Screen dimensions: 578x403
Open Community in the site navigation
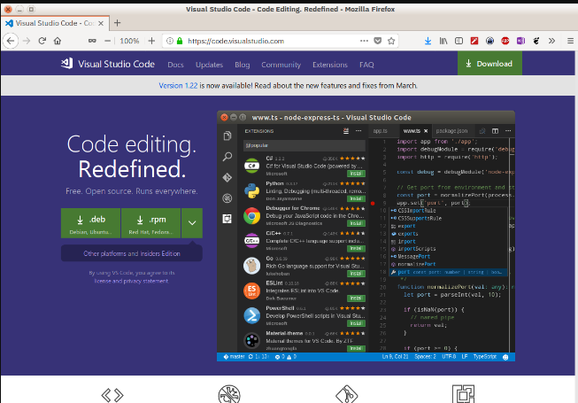[x=281, y=65]
